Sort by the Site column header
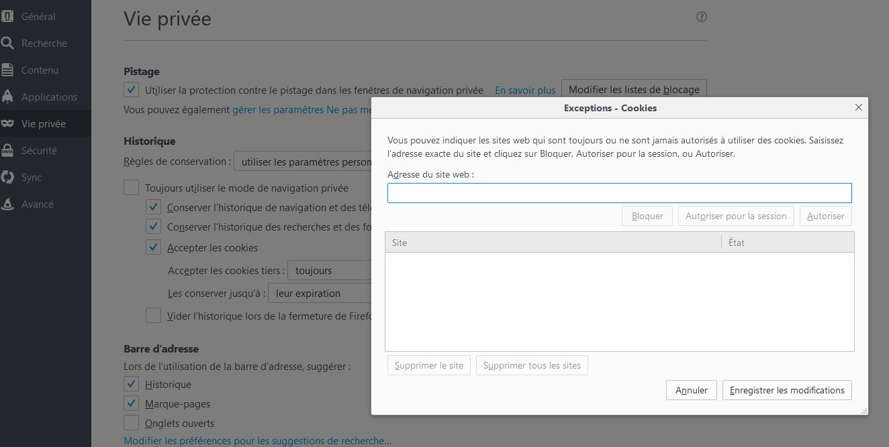 pyautogui.click(x=553, y=243)
